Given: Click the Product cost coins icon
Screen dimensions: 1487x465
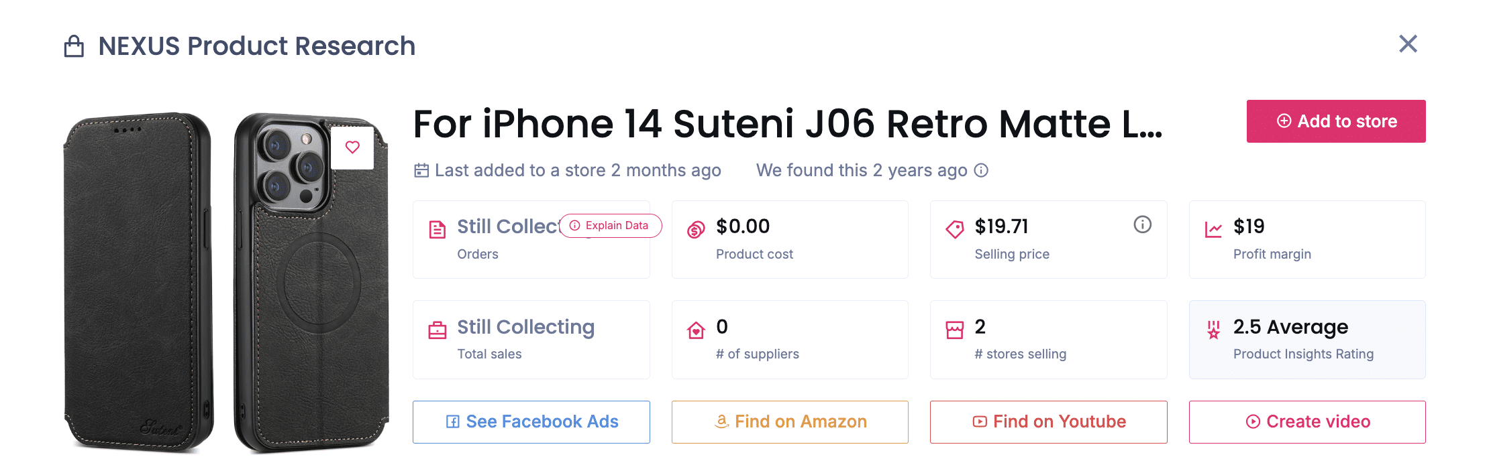Looking at the screenshot, I should coord(696,230).
